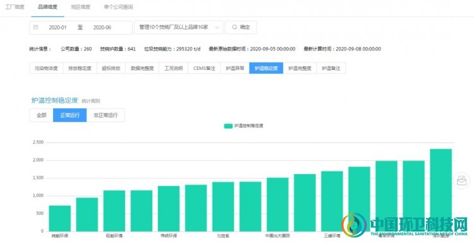Select the 污染物浓度 tab
The image size is (474, 244).
pos(46,68)
